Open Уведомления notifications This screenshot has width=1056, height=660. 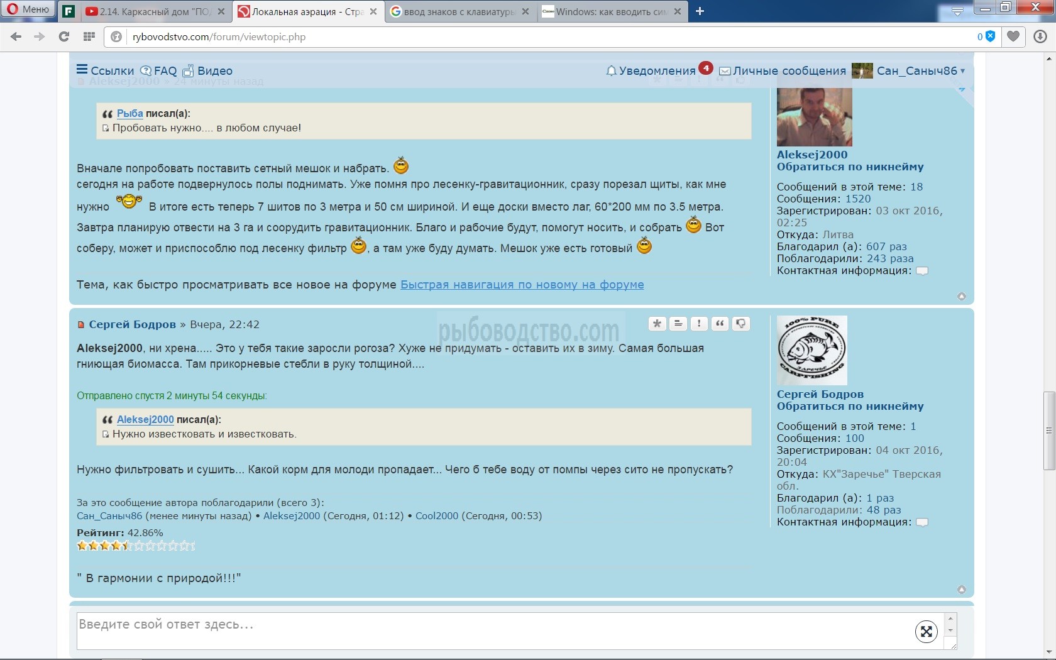[651, 70]
